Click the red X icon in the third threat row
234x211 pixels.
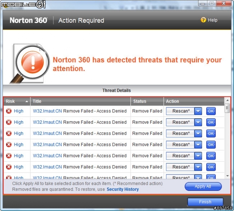point(9,133)
